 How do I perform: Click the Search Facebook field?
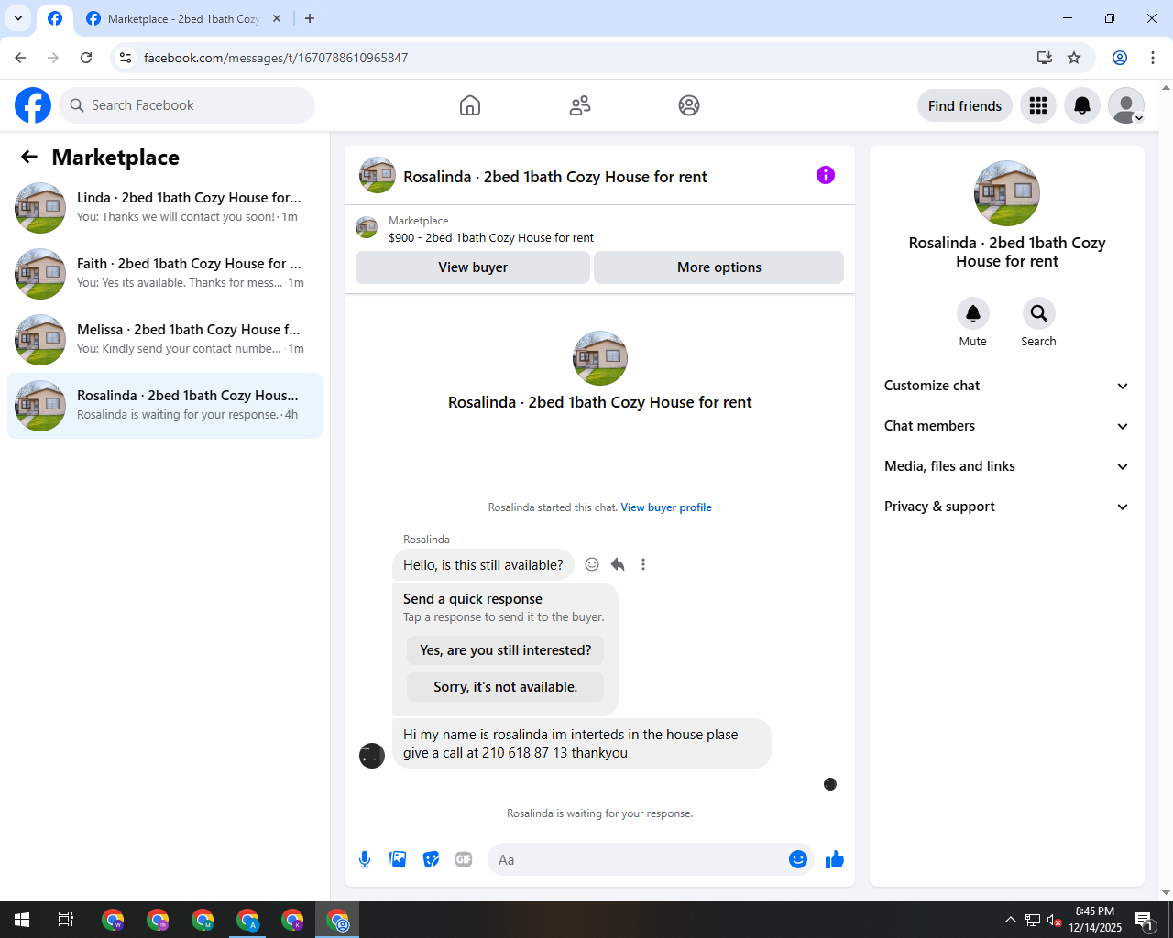(187, 105)
